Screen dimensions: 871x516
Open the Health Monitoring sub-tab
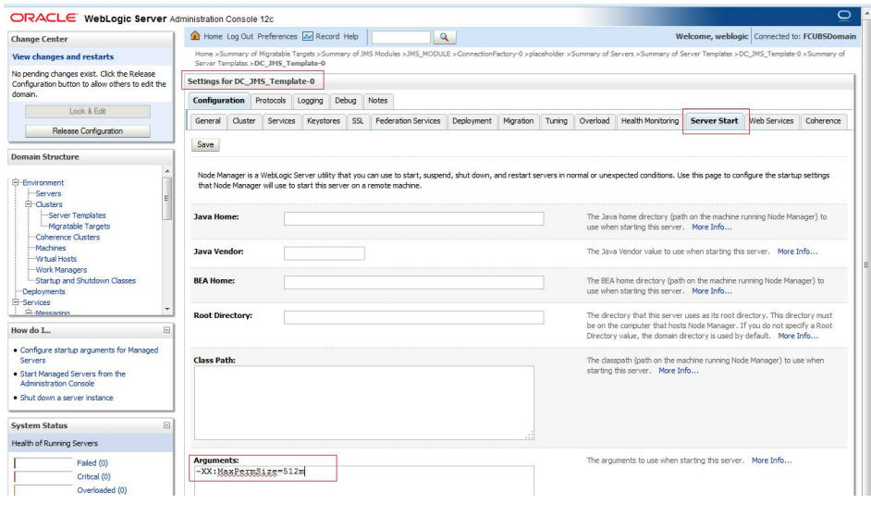tap(650, 121)
